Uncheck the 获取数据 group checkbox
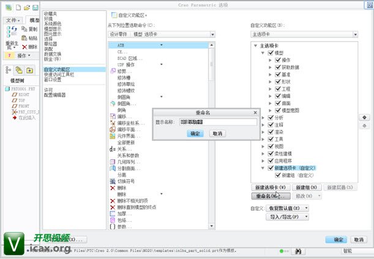The width and height of the screenshot is (374, 259). [x=278, y=67]
